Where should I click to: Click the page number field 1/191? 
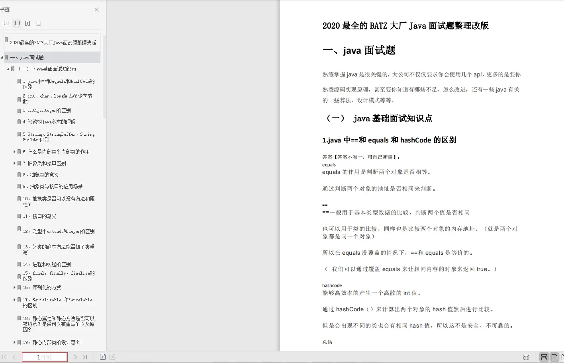pos(45,357)
